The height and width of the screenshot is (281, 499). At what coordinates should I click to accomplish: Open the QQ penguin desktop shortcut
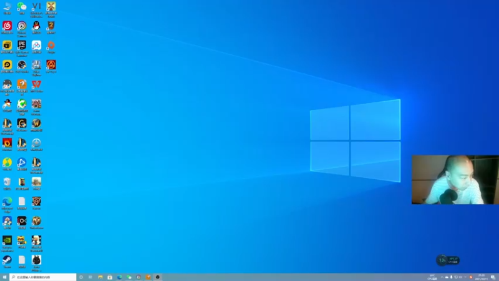coord(36,27)
